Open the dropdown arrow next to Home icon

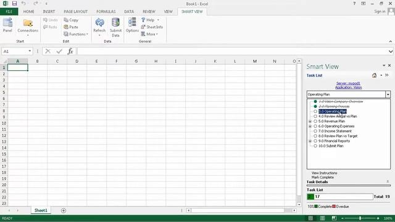coord(381,75)
